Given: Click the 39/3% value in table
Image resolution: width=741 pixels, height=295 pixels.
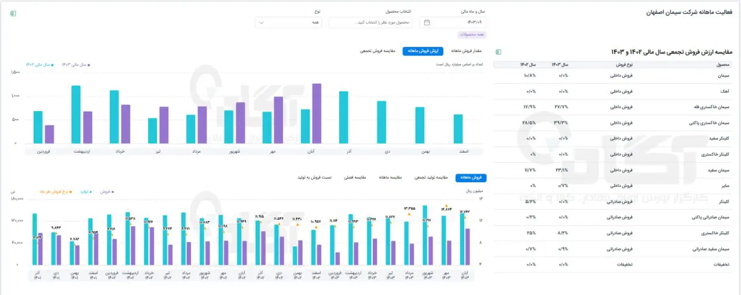Looking at the screenshot, I should coord(562,123).
